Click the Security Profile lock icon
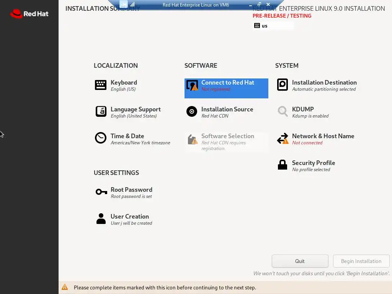This screenshot has height=294, width=392. point(283,165)
